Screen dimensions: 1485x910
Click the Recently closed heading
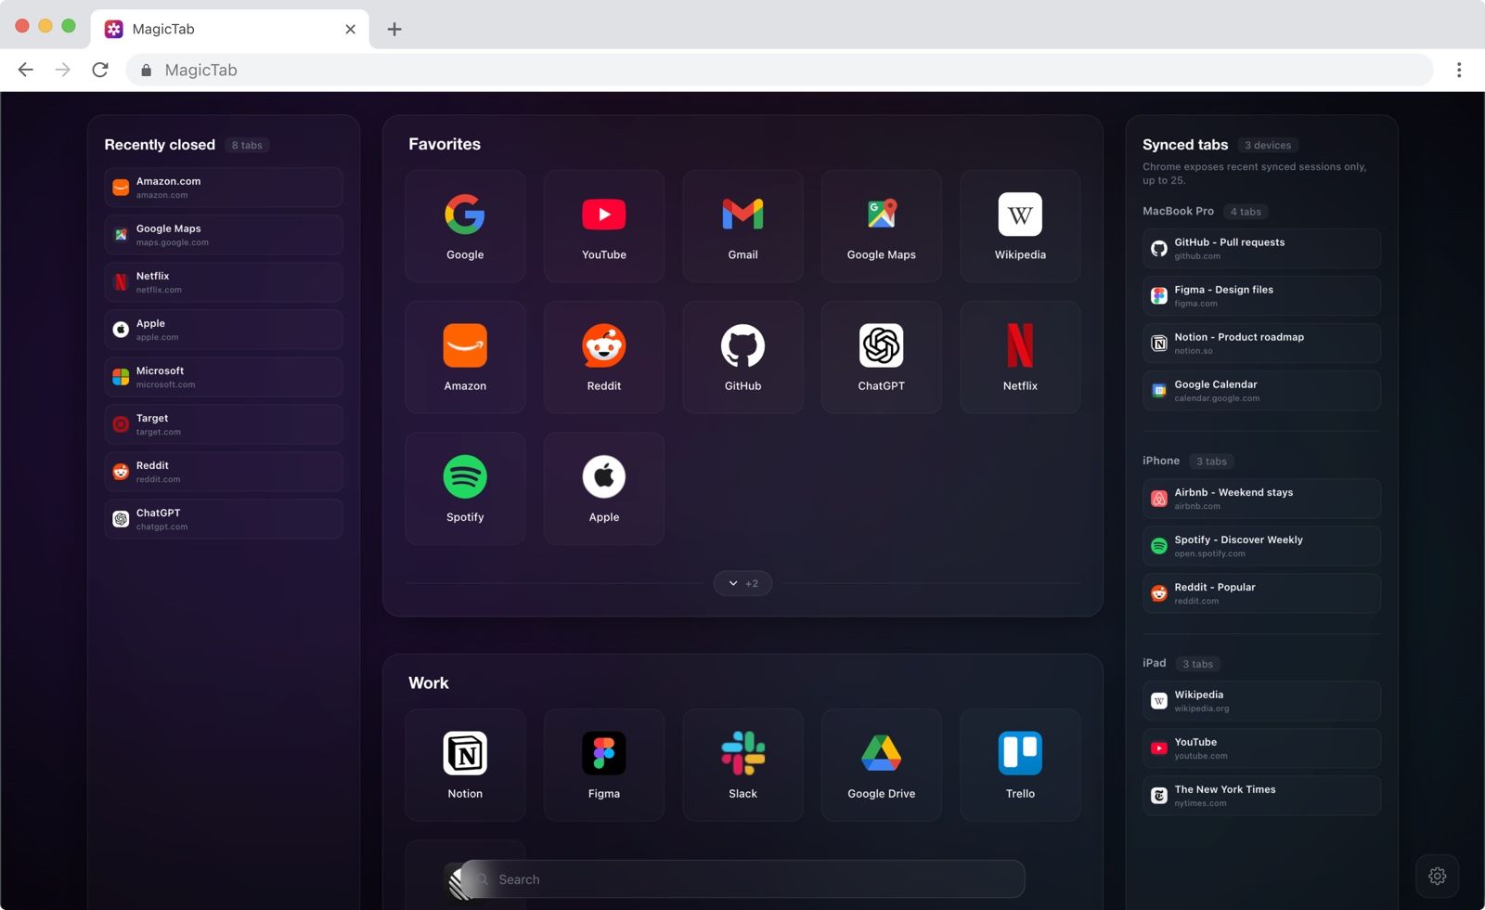160,145
